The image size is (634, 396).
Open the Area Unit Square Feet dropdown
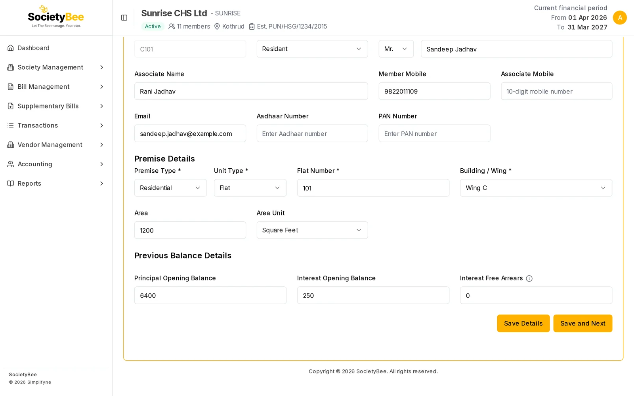click(x=312, y=230)
